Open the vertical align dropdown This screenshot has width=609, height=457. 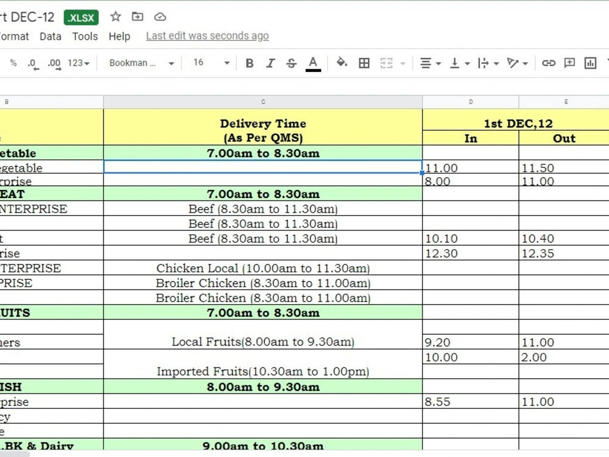(x=459, y=63)
